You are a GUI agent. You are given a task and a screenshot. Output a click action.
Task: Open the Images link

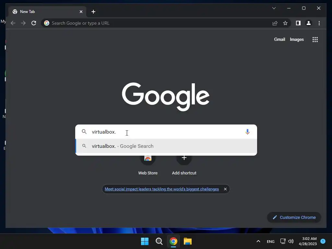pos(297,39)
